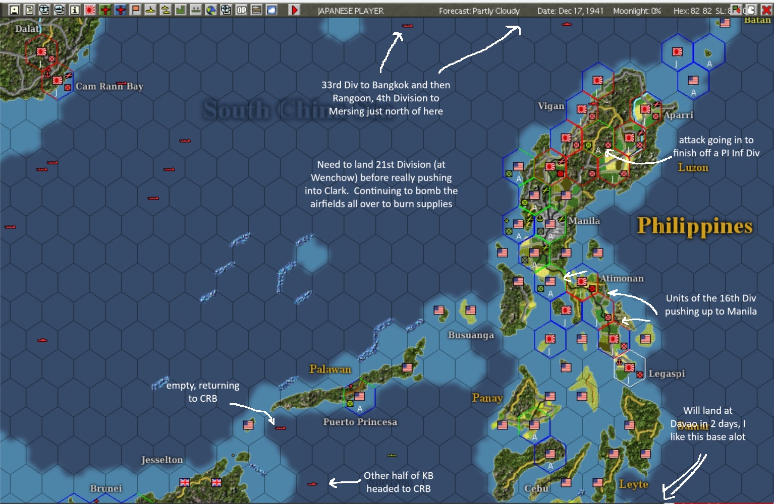Click the cloud weather icon

(x=271, y=10)
